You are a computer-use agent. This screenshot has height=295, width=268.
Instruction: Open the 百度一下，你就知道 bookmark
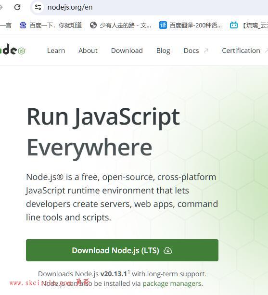51,25
